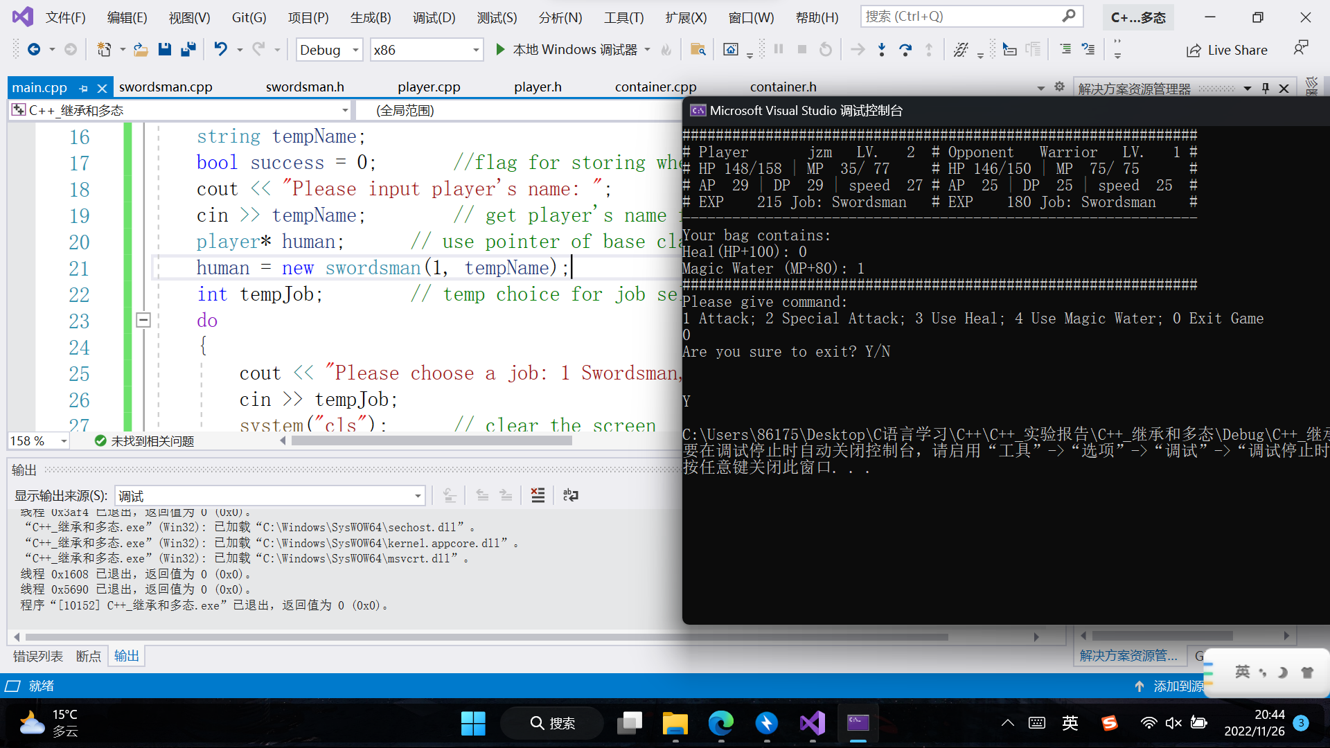Click the Find in Files icon
Screen dimensions: 1330x748
[698, 49]
